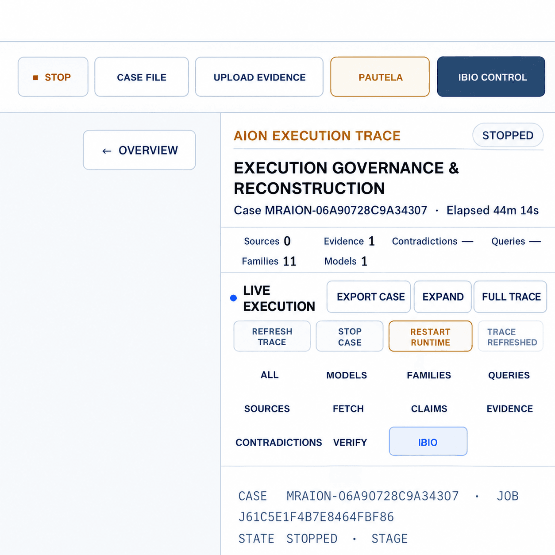Select the QUERIES filter tab
This screenshot has height=555, width=555.
pyautogui.click(x=509, y=375)
